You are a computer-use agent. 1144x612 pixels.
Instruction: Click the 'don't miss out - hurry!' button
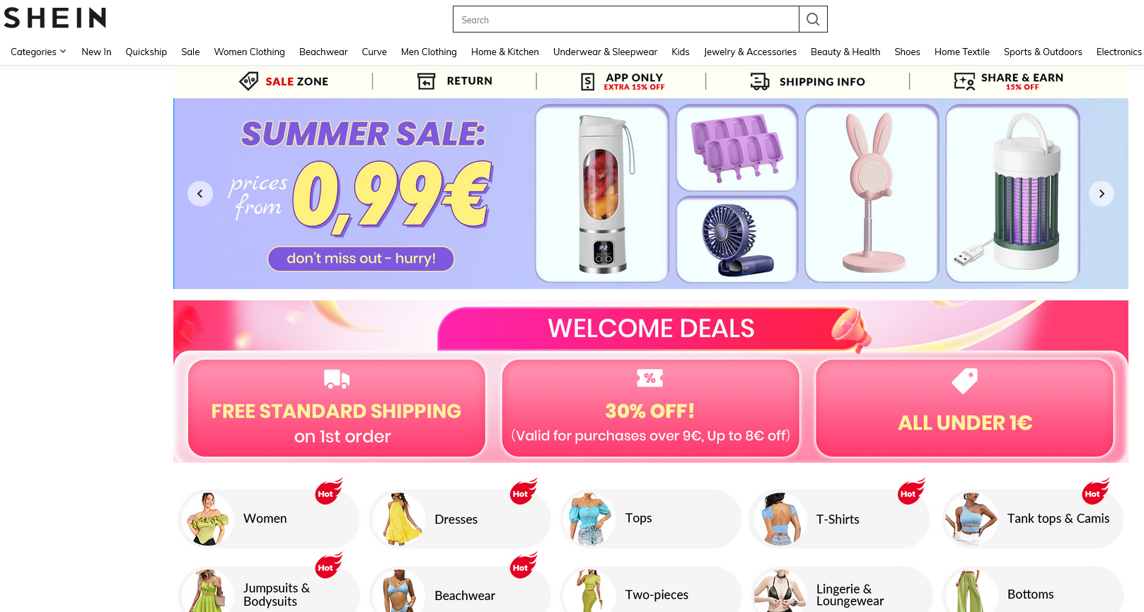pos(361,259)
